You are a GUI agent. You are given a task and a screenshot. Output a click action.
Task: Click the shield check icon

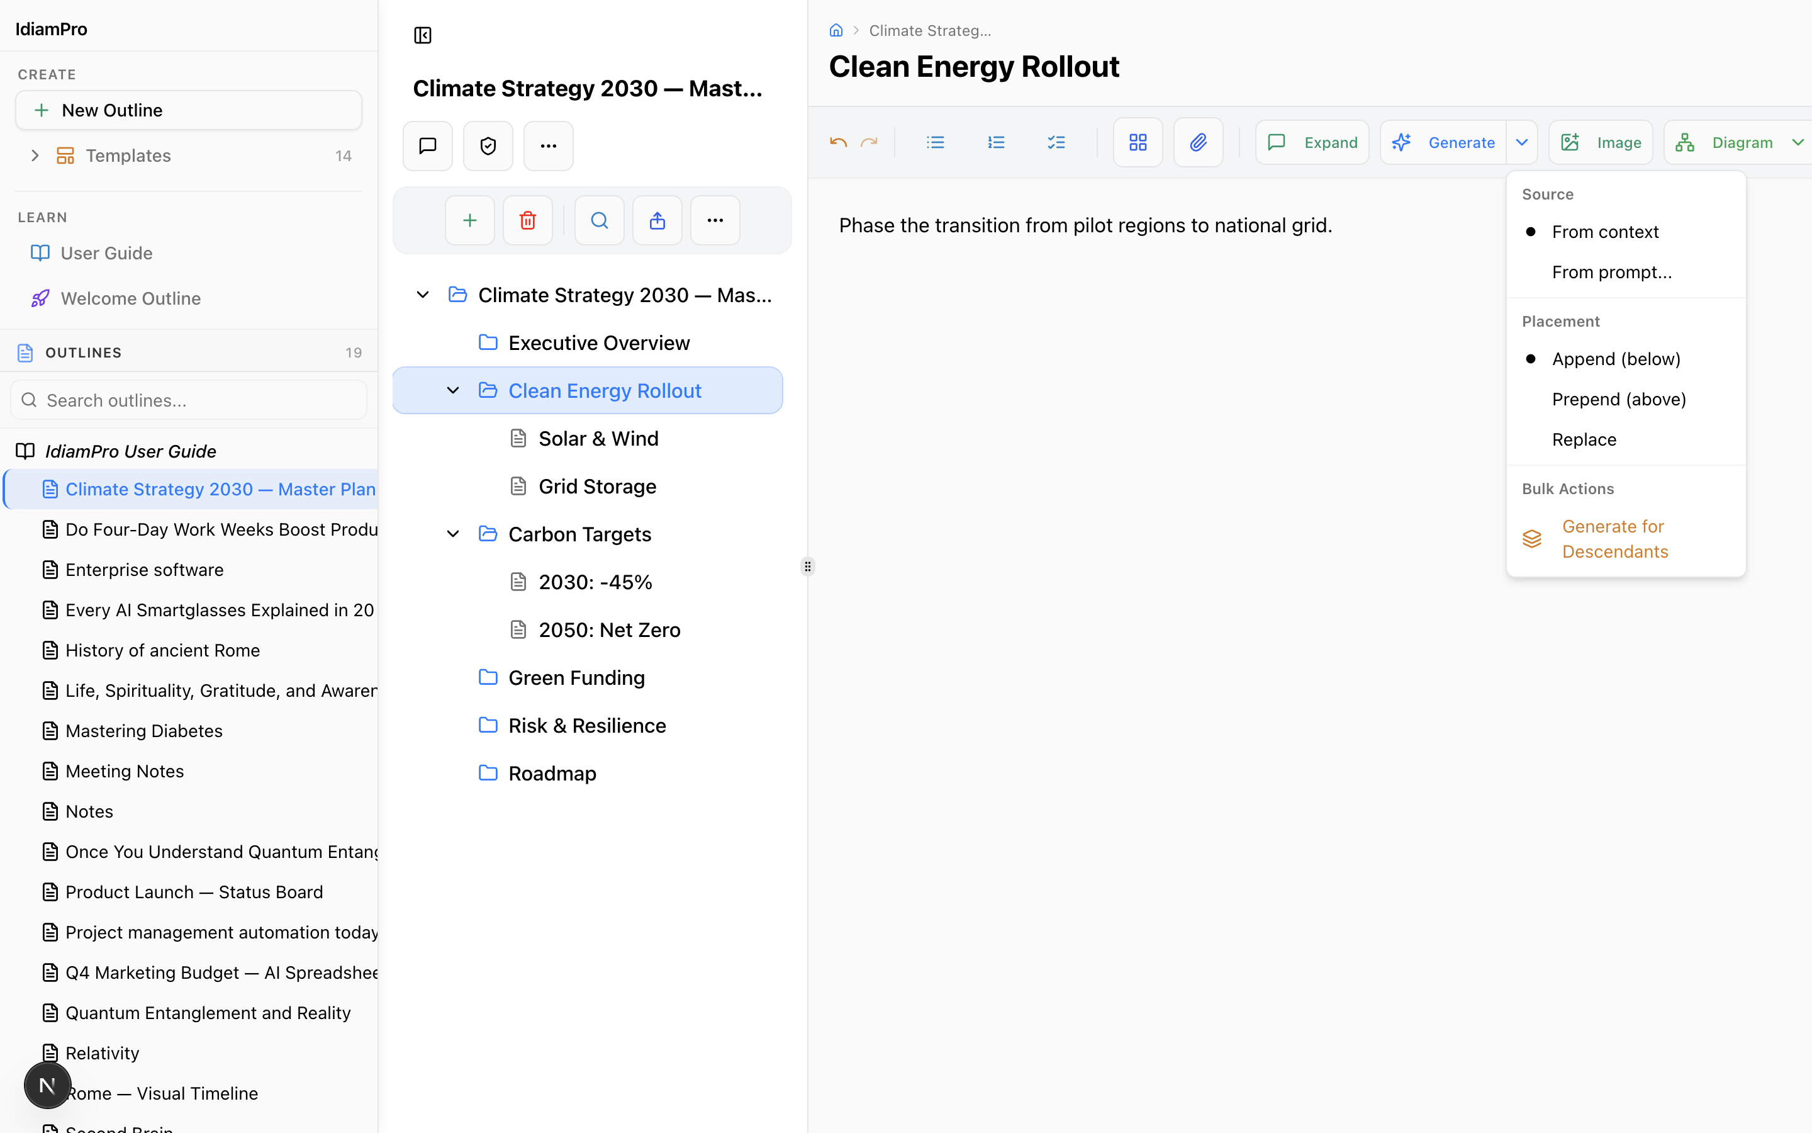488,145
